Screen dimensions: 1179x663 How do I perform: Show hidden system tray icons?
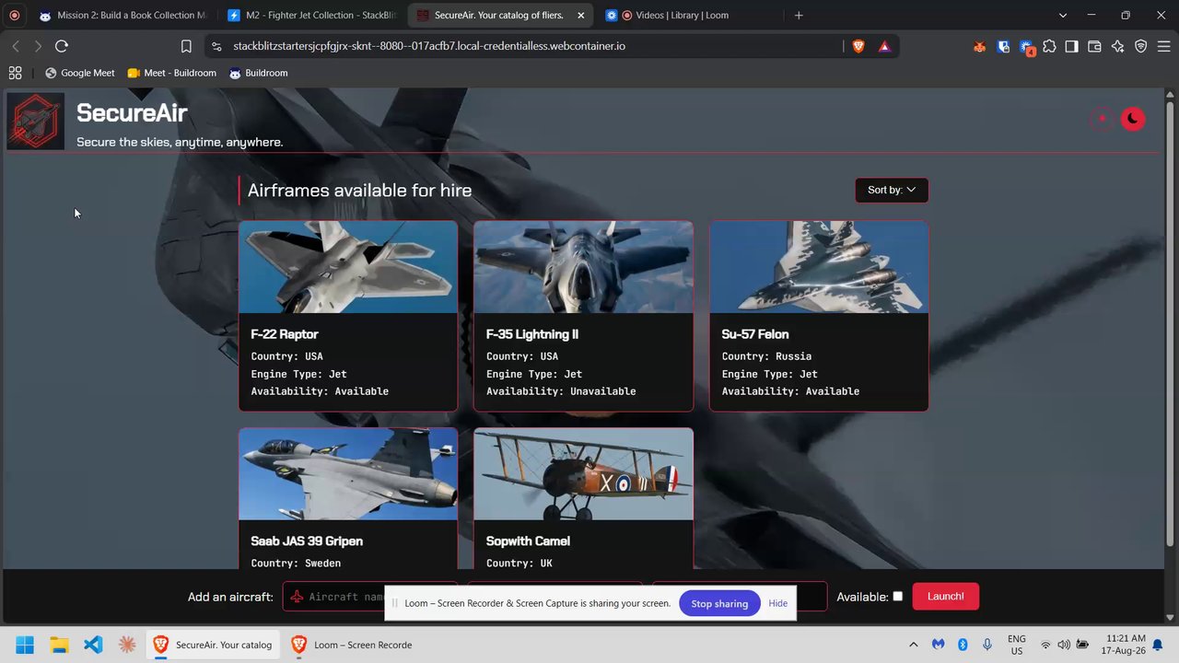pyautogui.click(x=914, y=645)
